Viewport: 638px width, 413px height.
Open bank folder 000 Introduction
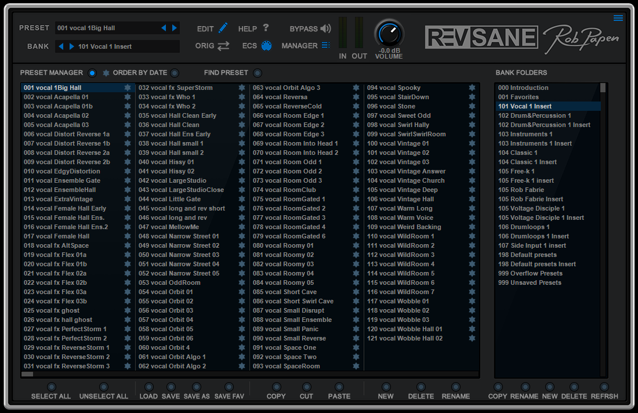pos(548,88)
